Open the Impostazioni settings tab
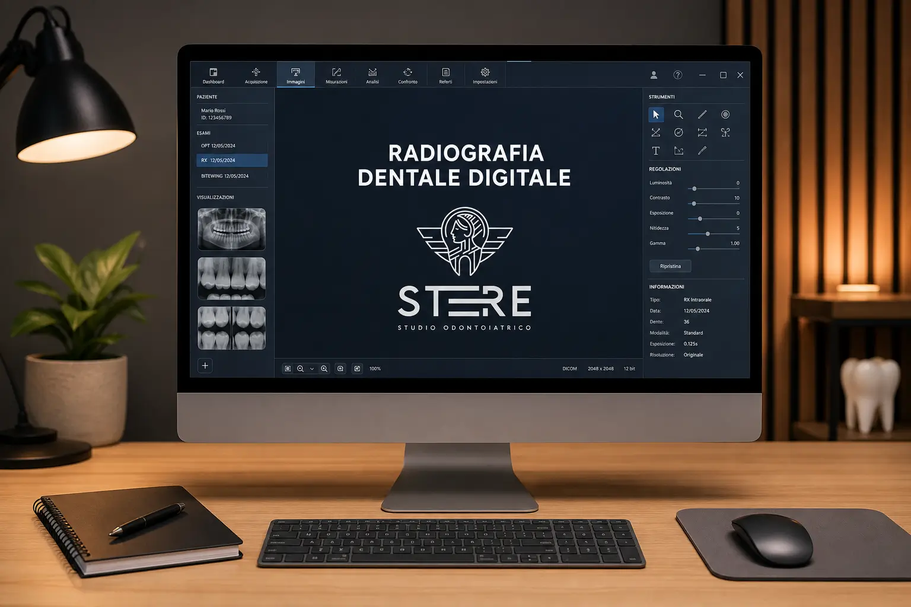 pyautogui.click(x=485, y=76)
